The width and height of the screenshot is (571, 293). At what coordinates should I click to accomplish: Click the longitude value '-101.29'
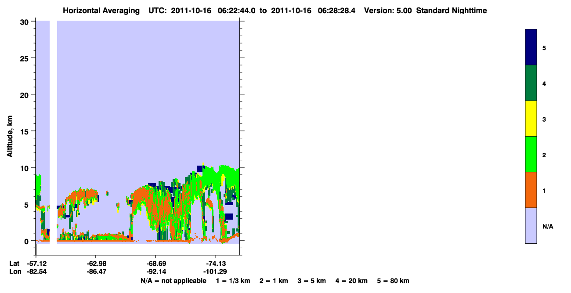[x=215, y=271]
